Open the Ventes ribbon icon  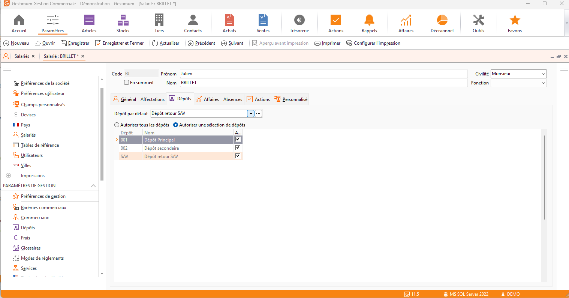point(263,23)
